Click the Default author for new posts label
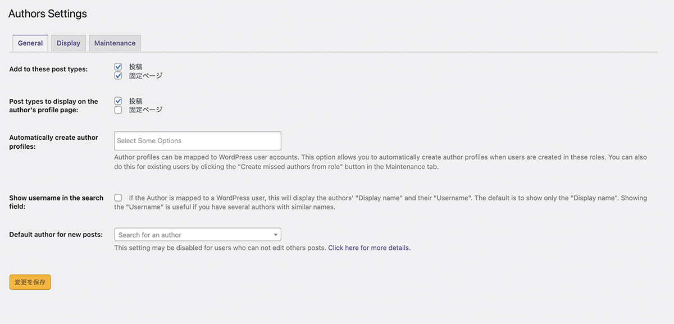 pos(56,235)
